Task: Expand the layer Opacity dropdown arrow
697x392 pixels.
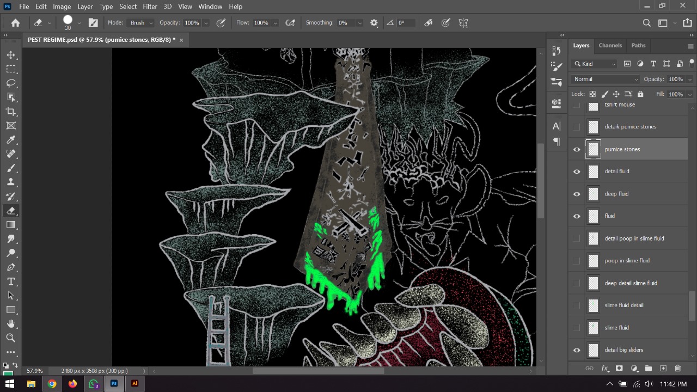Action: pyautogui.click(x=690, y=79)
